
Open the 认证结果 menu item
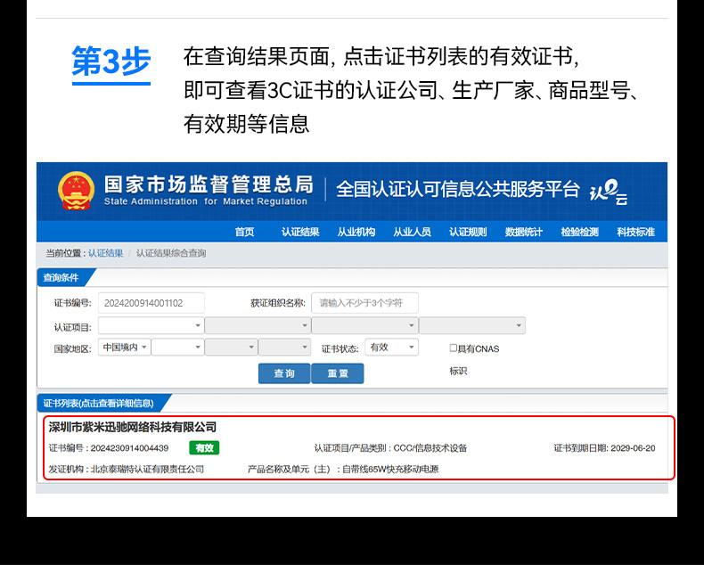[x=300, y=232]
